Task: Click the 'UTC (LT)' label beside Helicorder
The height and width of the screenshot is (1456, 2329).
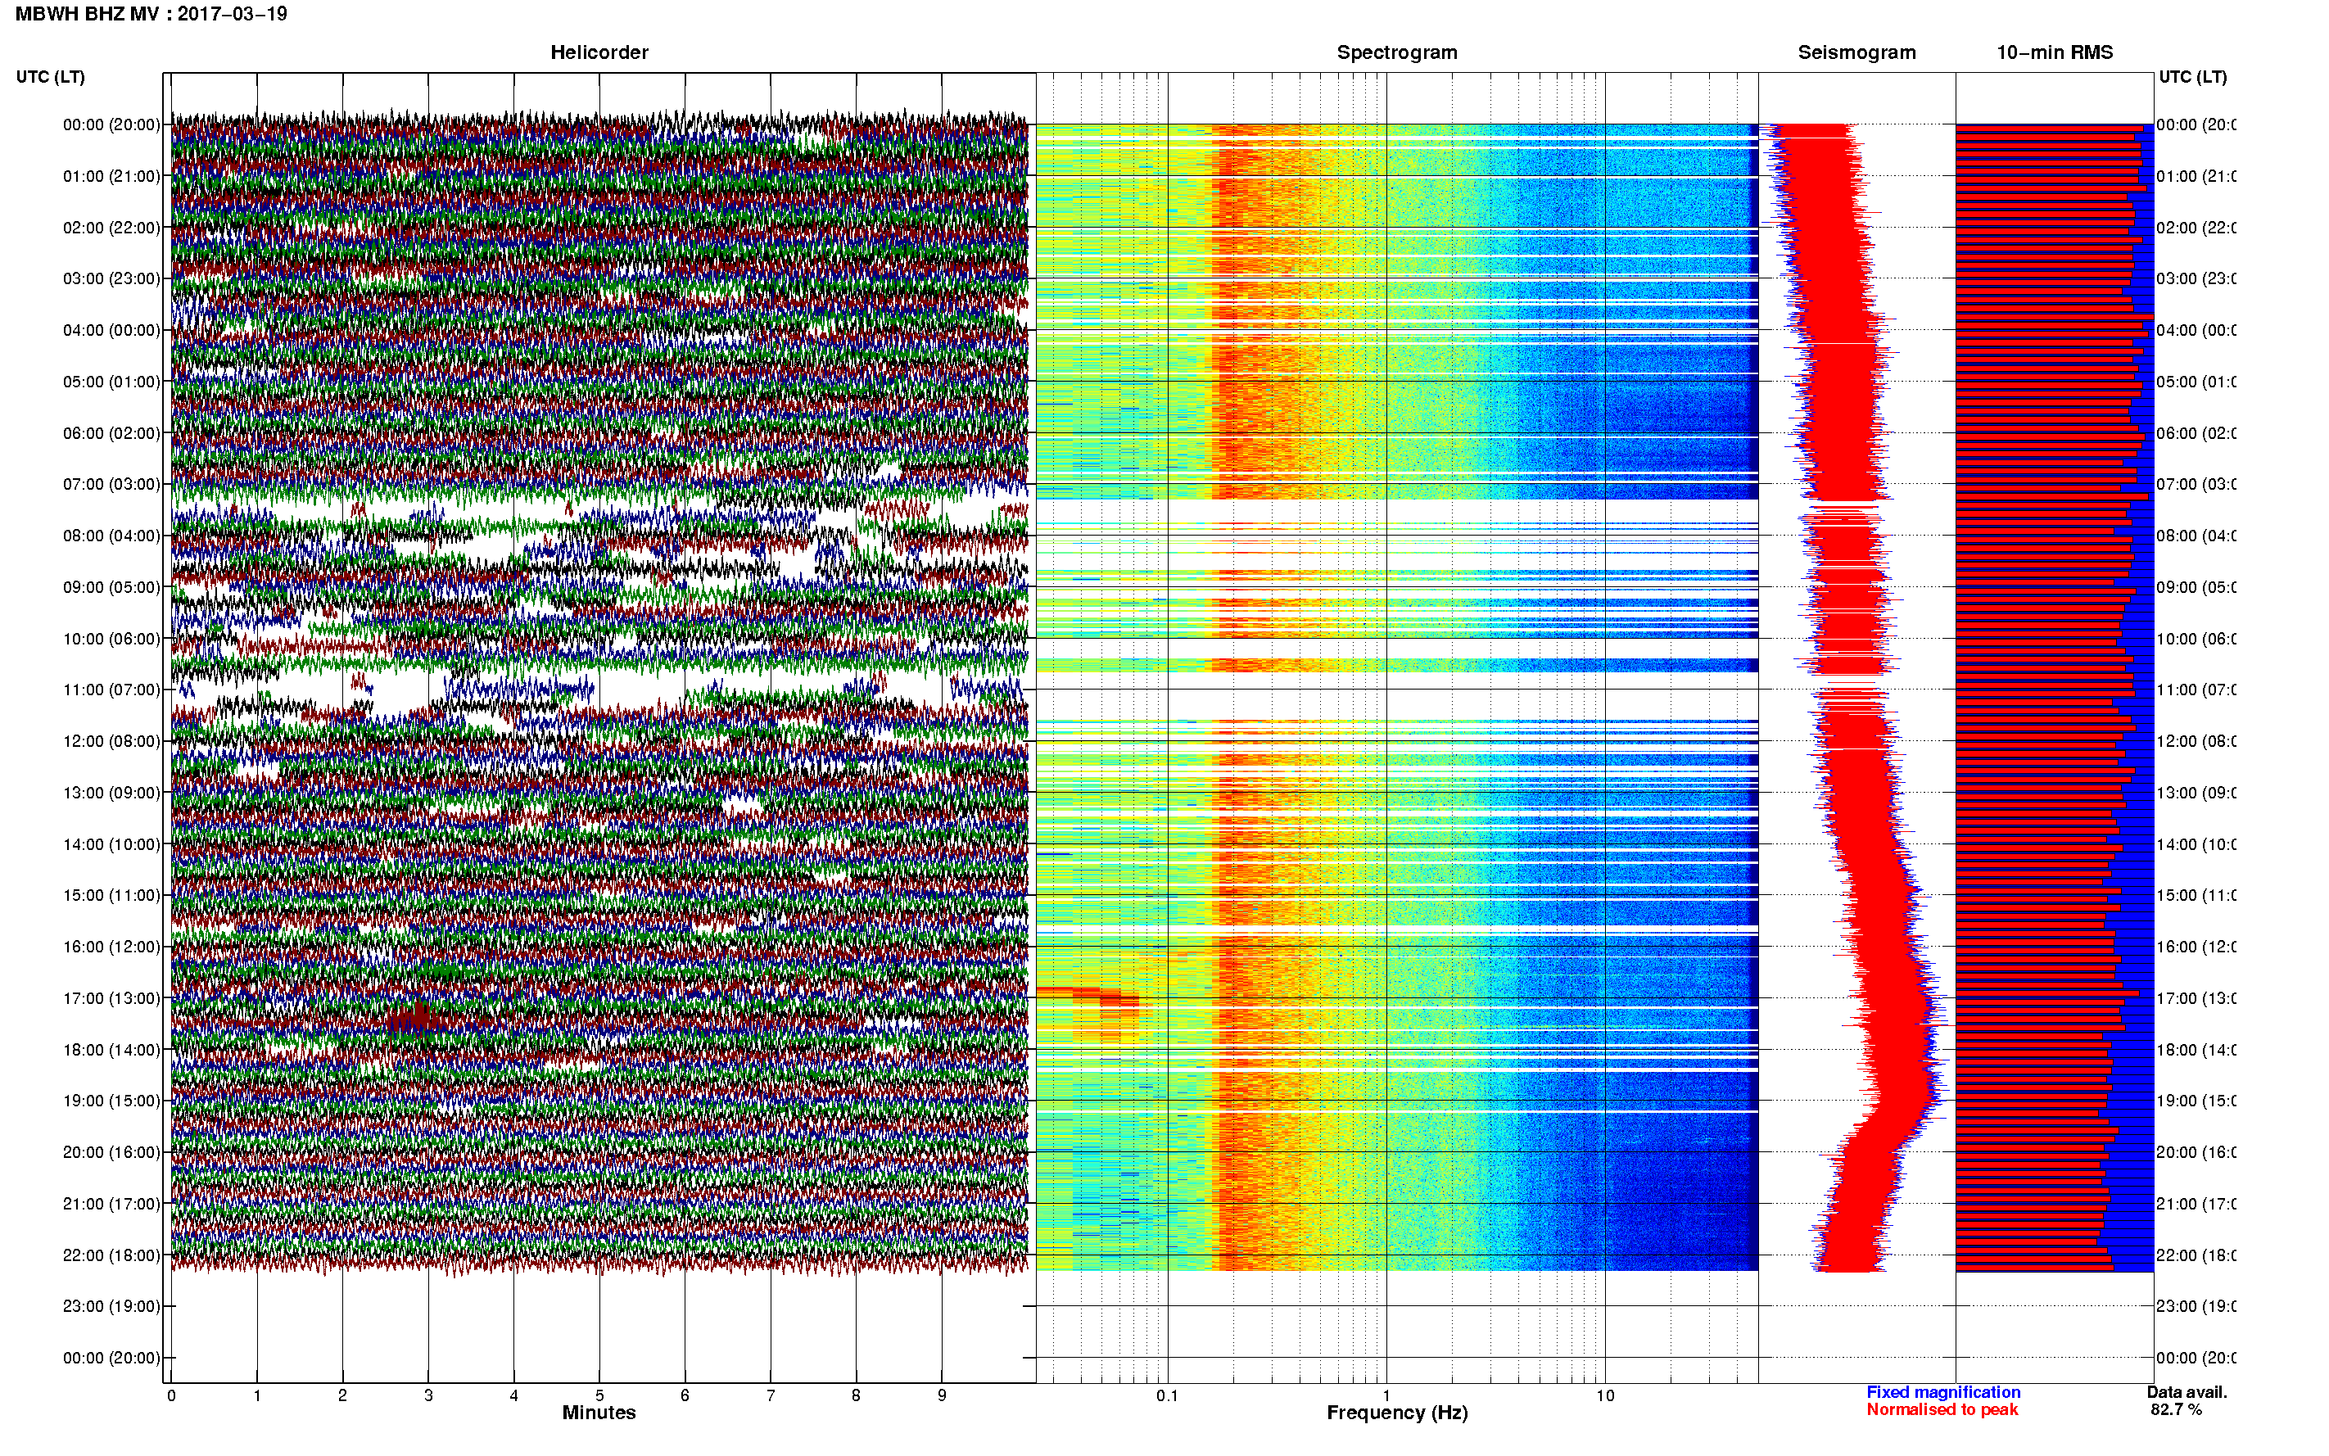Action: pos(50,77)
